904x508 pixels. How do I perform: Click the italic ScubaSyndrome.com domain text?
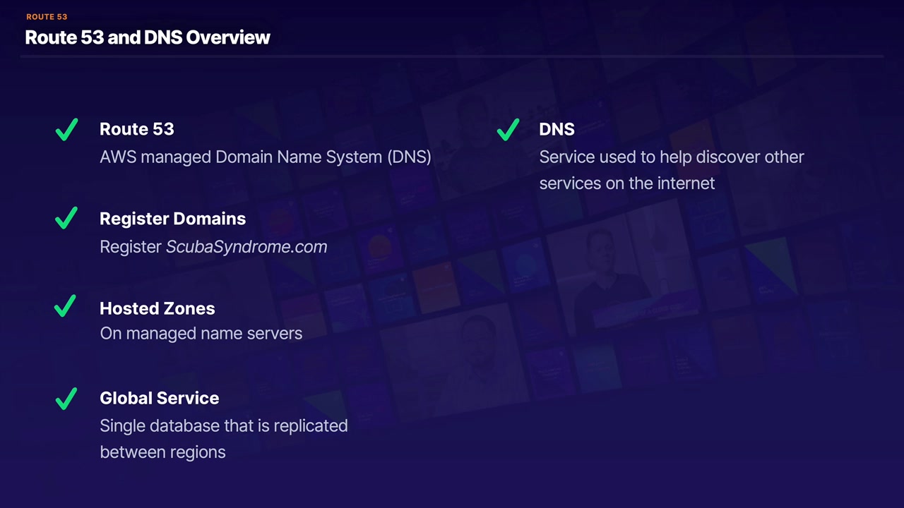(246, 247)
